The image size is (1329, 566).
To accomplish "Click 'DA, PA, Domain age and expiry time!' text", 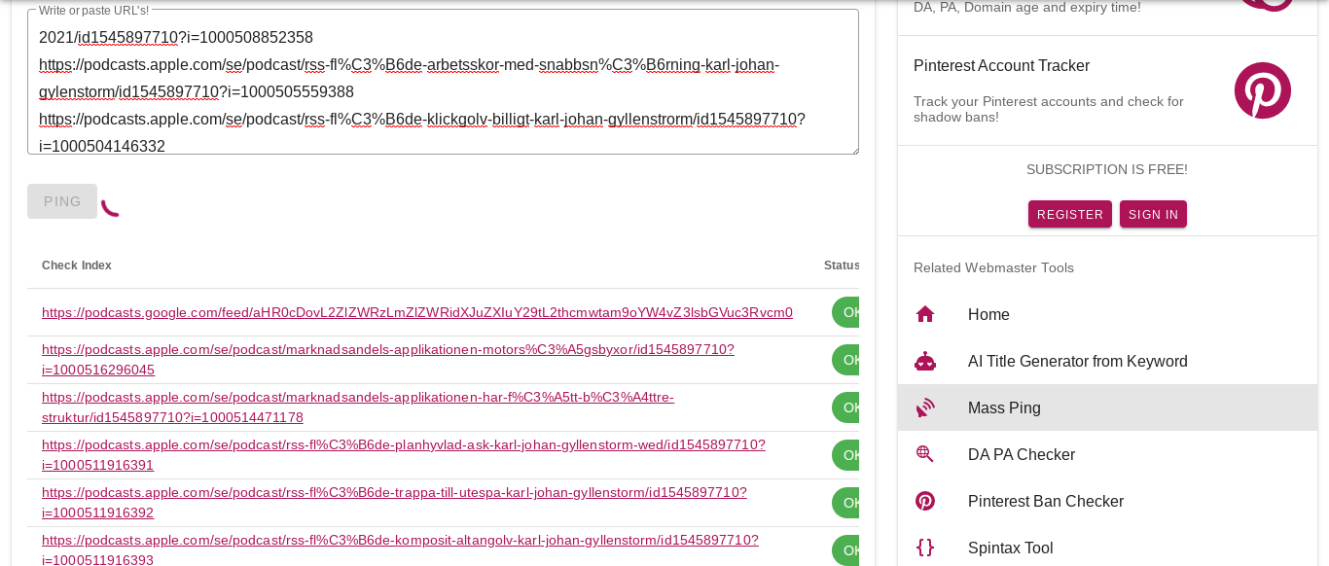I will point(1027,8).
